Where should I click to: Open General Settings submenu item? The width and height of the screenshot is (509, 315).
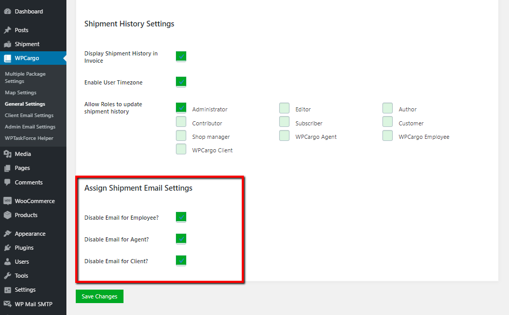point(25,104)
